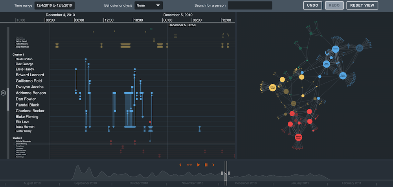
Task: Click the UNDO button
Action: [312, 5]
